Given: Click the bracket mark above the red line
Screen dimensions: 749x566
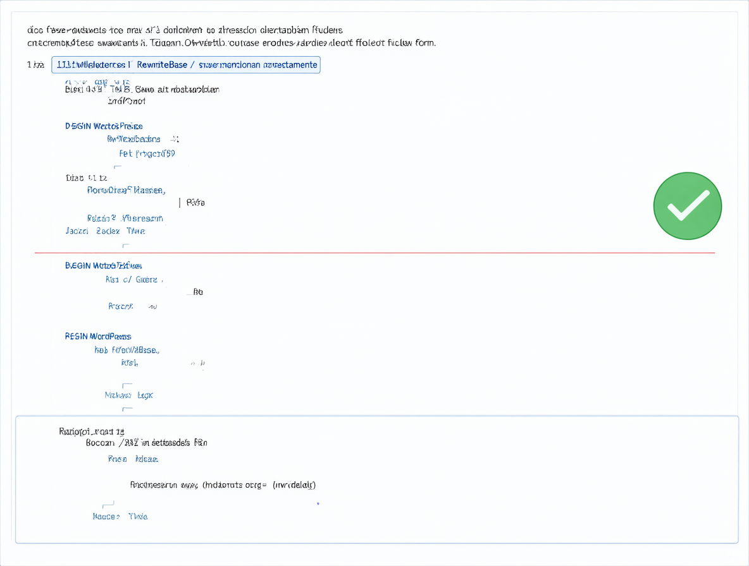Looking at the screenshot, I should pos(126,246).
